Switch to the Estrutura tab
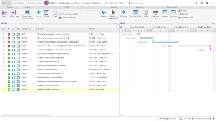This screenshot has width=216, height=121. point(6,3)
